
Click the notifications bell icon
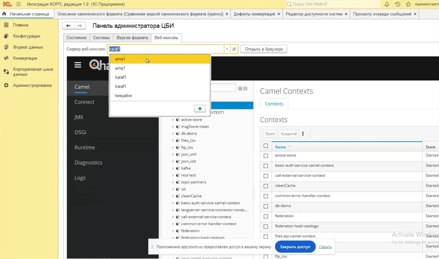click(387, 4)
